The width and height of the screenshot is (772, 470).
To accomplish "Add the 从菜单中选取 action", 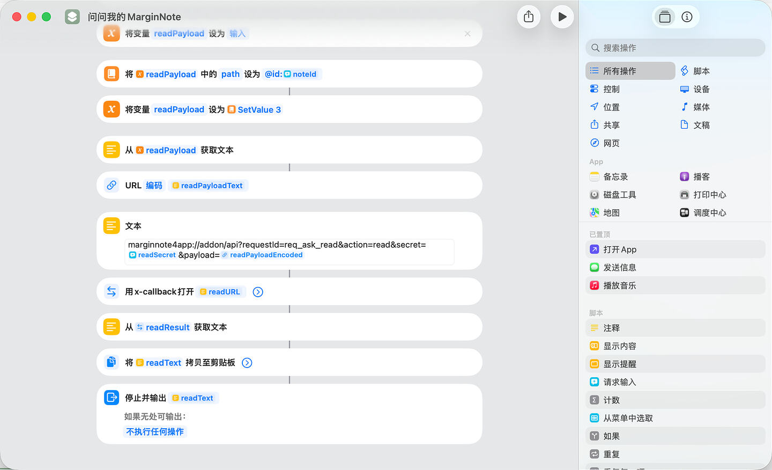I will pos(675,418).
